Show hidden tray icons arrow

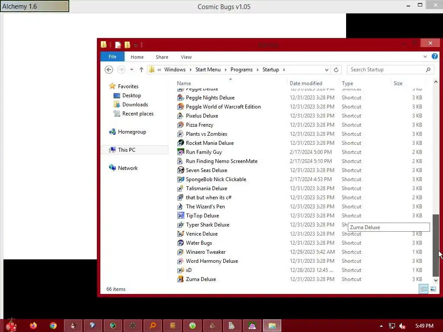[x=381, y=326]
